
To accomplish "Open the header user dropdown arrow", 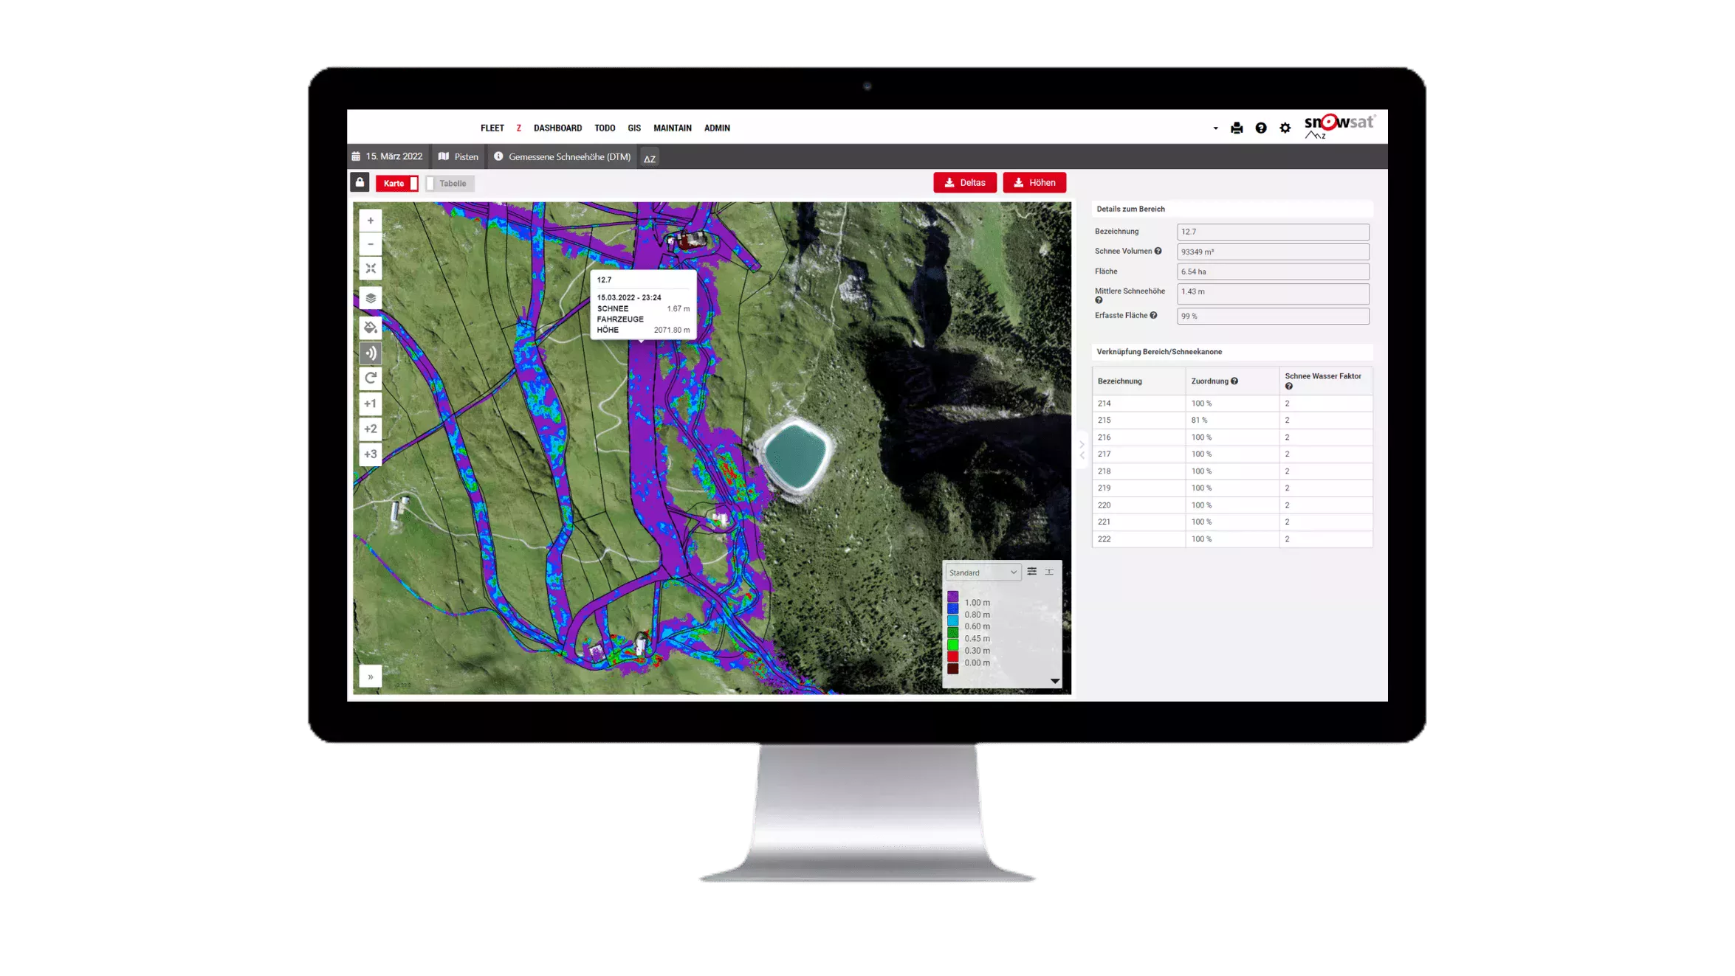I will 1215,128.
